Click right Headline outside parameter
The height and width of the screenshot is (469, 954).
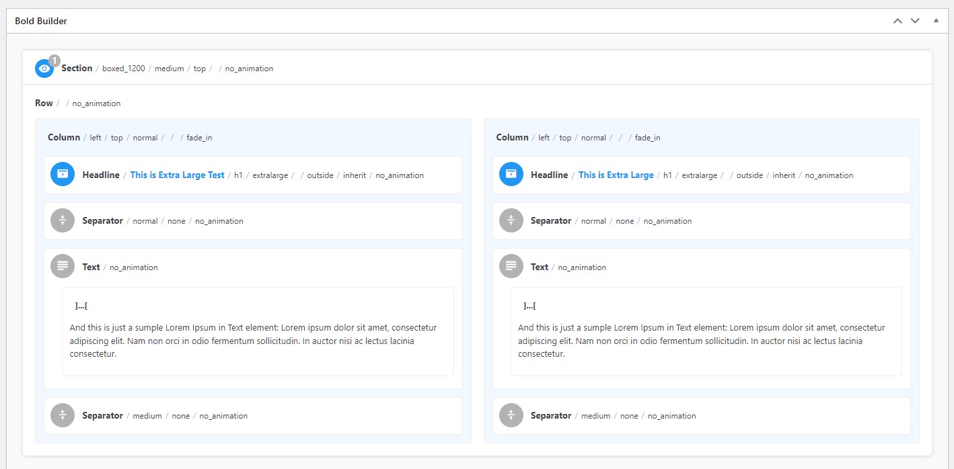click(749, 175)
